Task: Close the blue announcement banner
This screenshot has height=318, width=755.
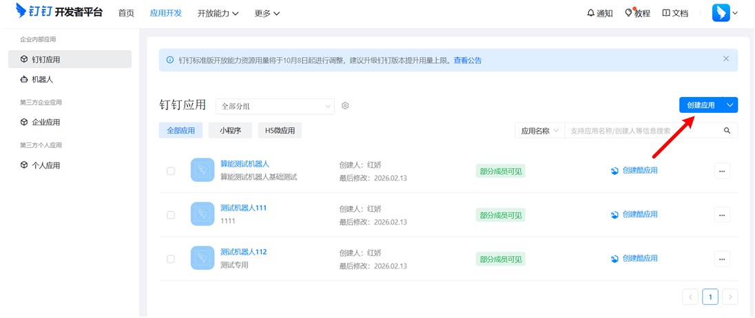Action: (725, 59)
